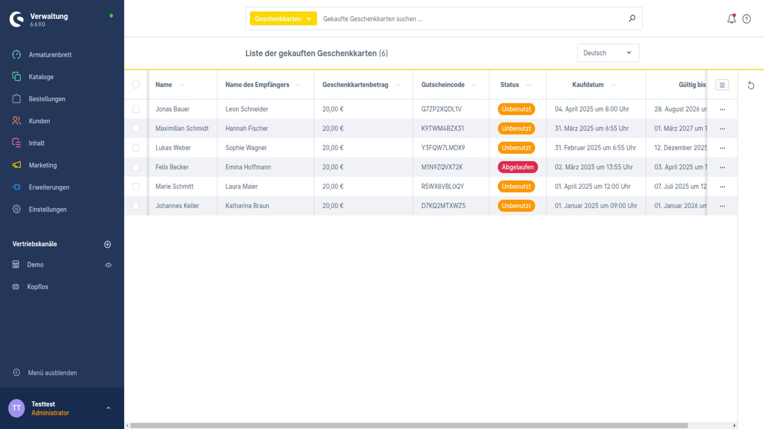Click gift code G7ZP2XQDL1V cell
The width and height of the screenshot is (764, 429).
pos(441,109)
